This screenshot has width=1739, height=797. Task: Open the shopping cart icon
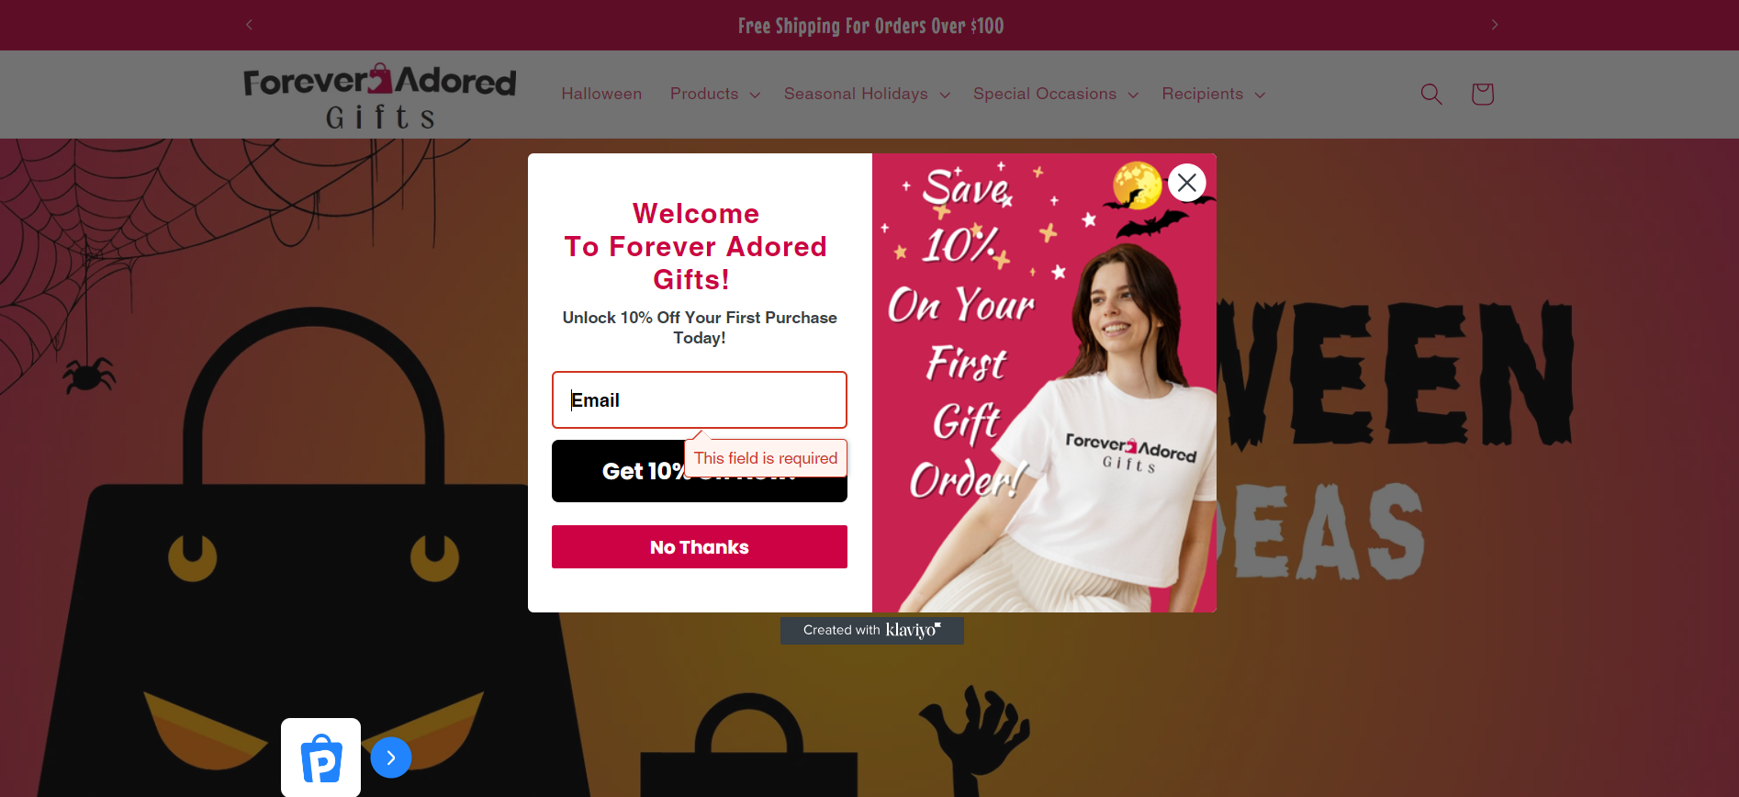(1482, 94)
